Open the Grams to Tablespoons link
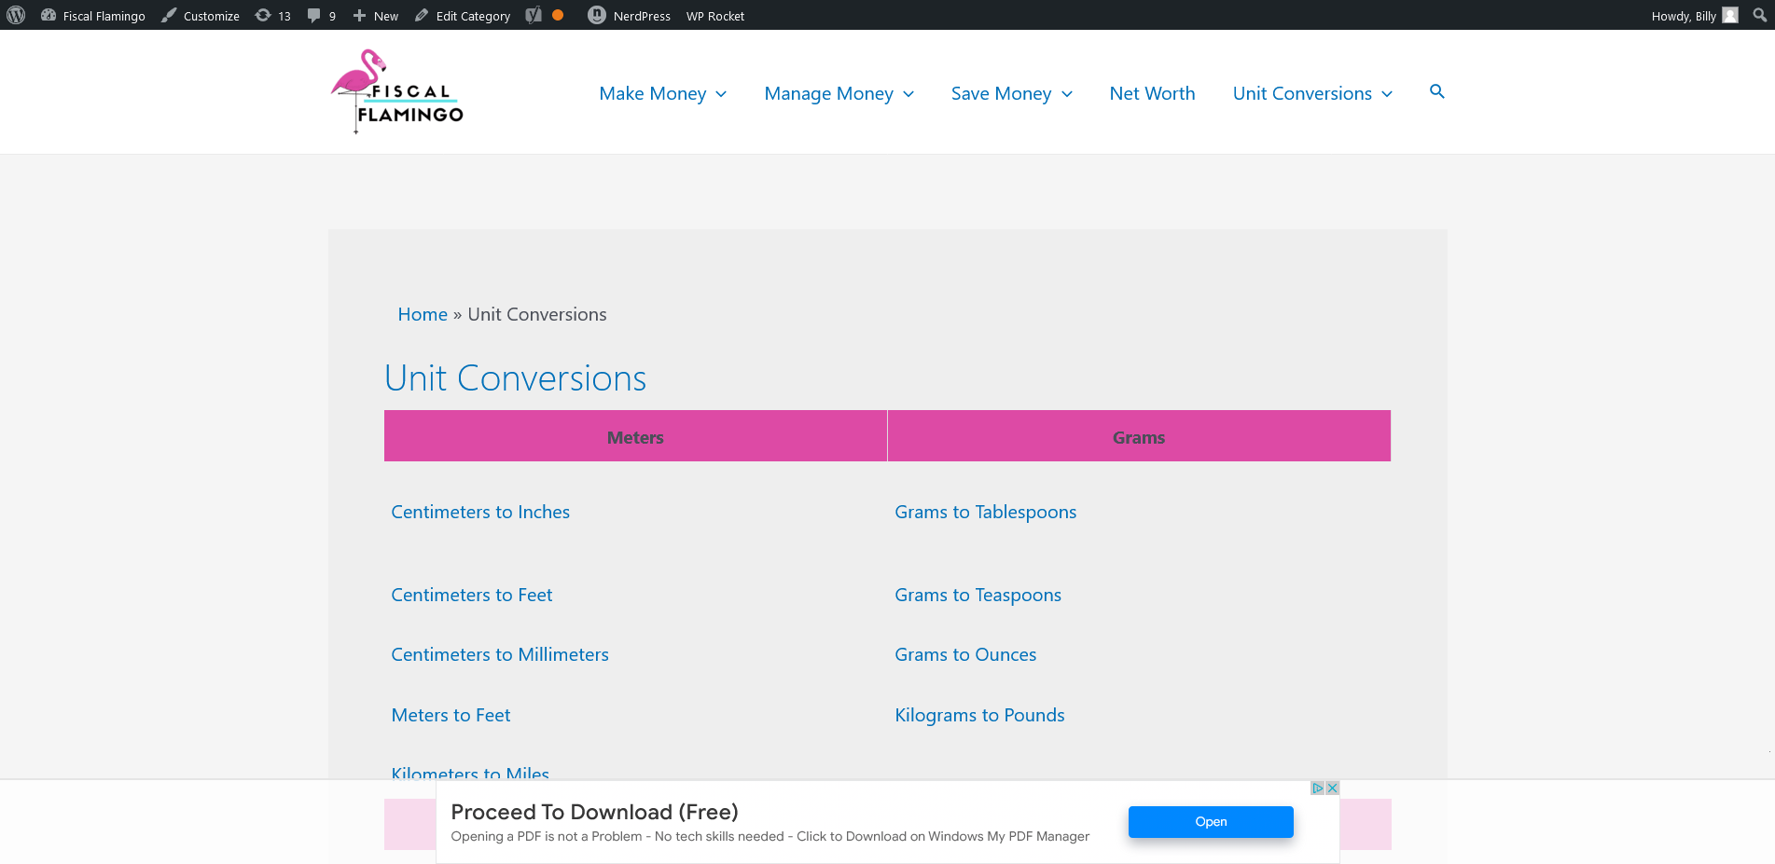 tap(986, 512)
